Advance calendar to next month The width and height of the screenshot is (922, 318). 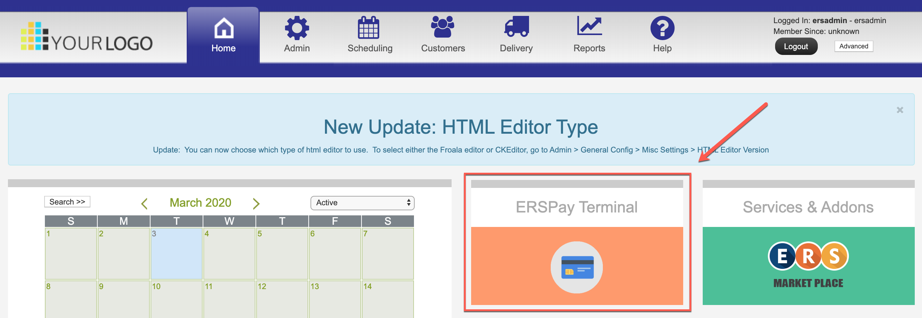pos(256,203)
